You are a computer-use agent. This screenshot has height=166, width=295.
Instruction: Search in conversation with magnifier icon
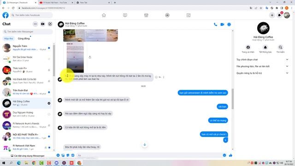(x=280, y=47)
